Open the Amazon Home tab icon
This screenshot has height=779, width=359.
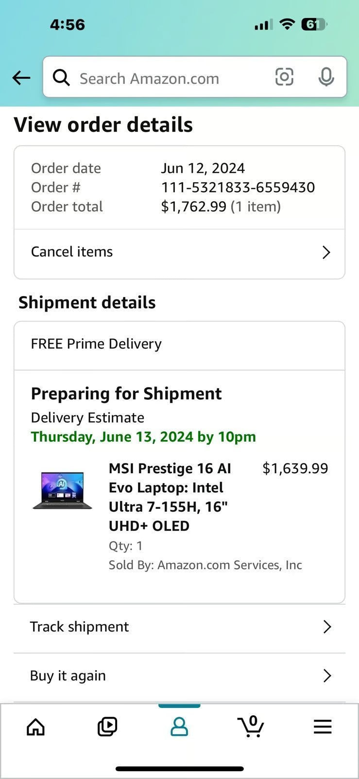pos(34,726)
